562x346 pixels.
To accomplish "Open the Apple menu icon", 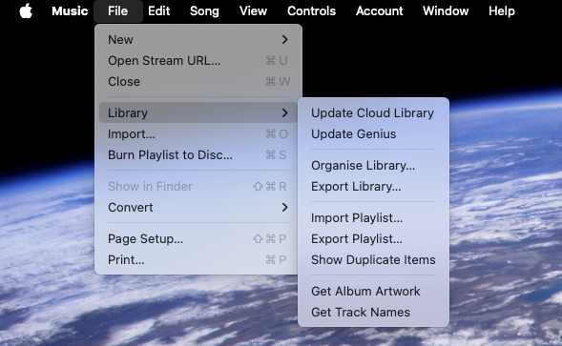I will click(x=26, y=10).
